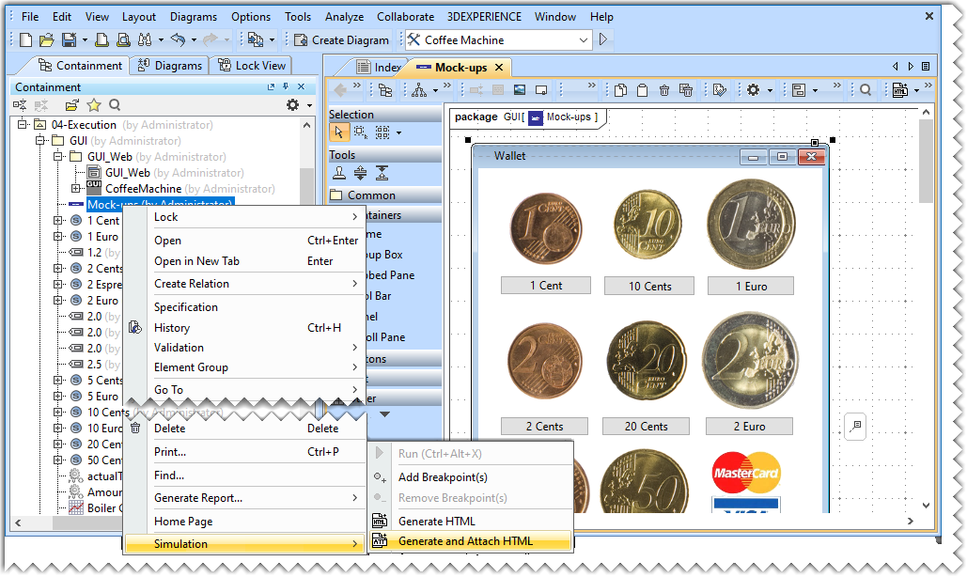Open the Coffee Machine project dropdown
The image size is (967, 577).
(x=583, y=40)
